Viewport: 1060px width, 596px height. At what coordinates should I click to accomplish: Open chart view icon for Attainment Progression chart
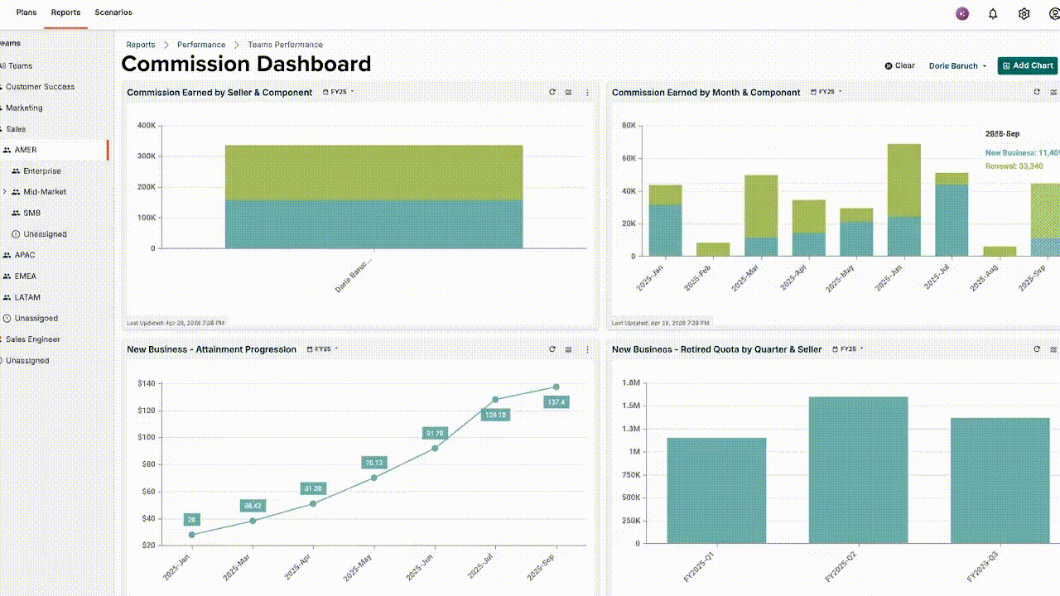point(569,349)
